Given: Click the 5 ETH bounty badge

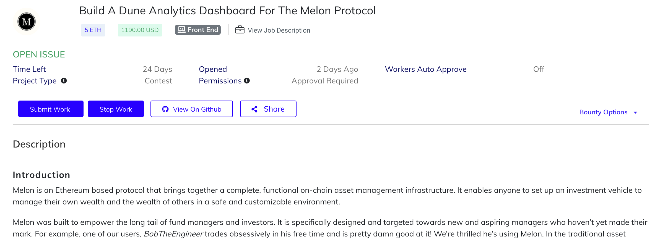Looking at the screenshot, I should point(93,30).
